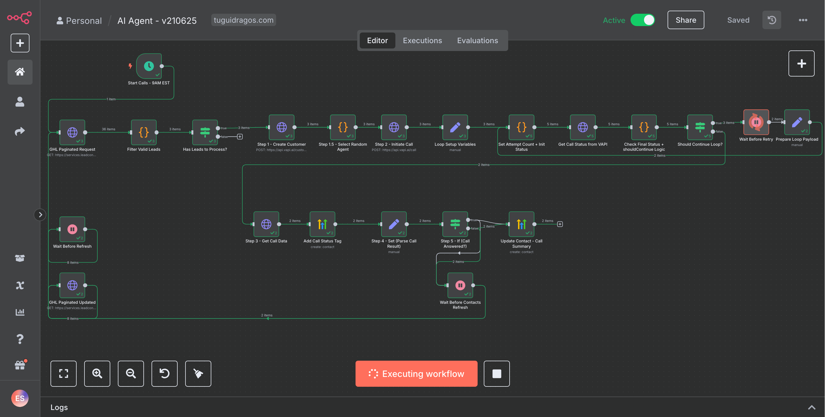Click the tuguidragos.com tag
825x417 pixels.
click(x=243, y=20)
